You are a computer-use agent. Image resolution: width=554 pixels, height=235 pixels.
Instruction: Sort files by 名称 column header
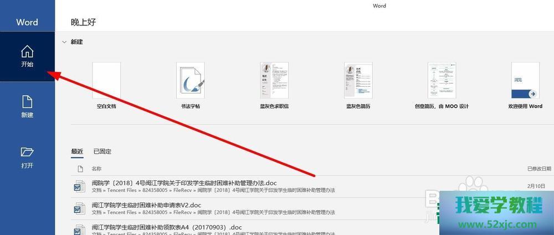pos(97,168)
